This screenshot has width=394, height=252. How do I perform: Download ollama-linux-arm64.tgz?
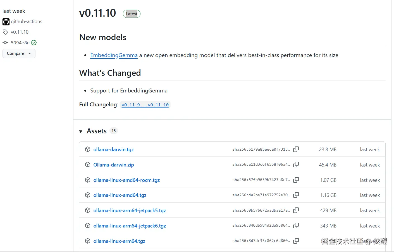(x=119, y=241)
